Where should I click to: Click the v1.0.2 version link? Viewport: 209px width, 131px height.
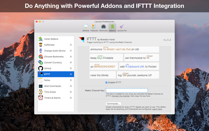(167, 40)
